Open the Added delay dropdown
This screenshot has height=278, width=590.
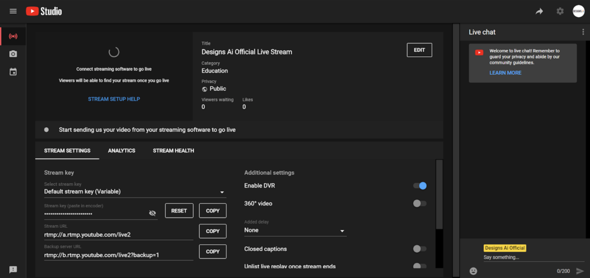pos(294,230)
